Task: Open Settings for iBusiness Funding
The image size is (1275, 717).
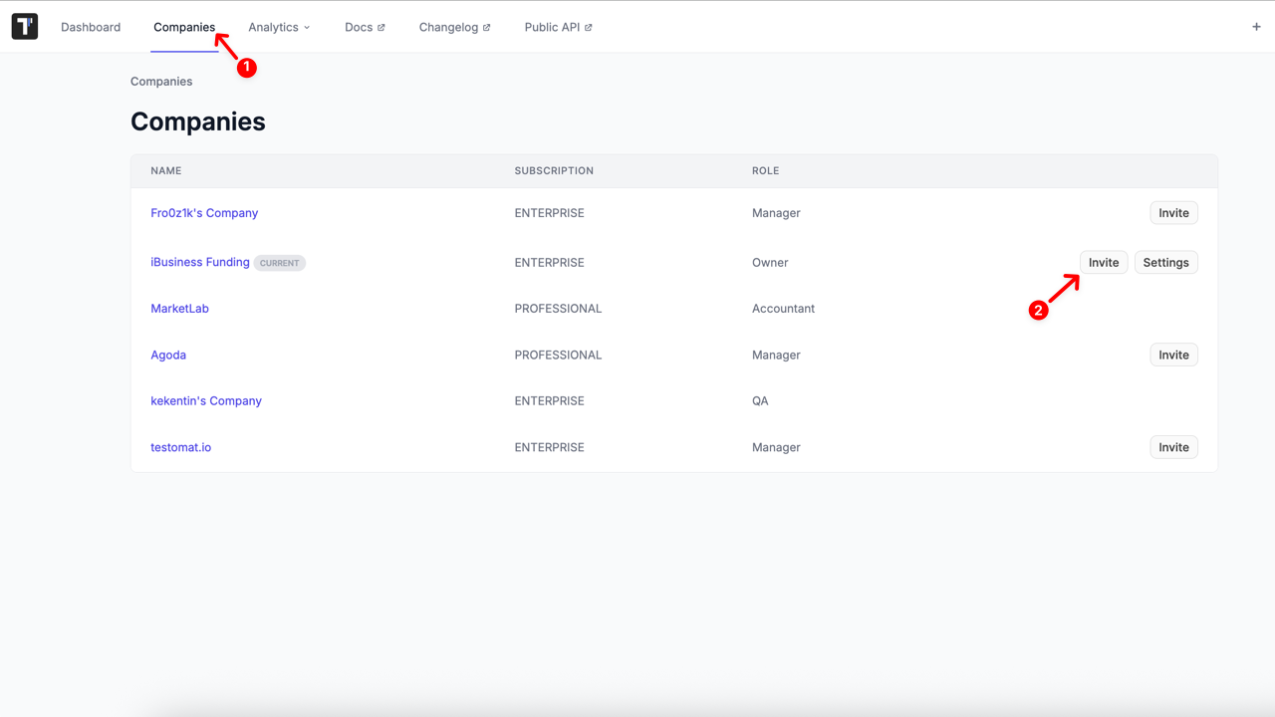Action: point(1165,262)
